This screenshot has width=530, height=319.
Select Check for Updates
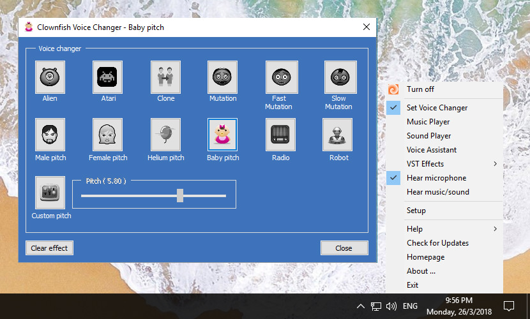[444, 243]
